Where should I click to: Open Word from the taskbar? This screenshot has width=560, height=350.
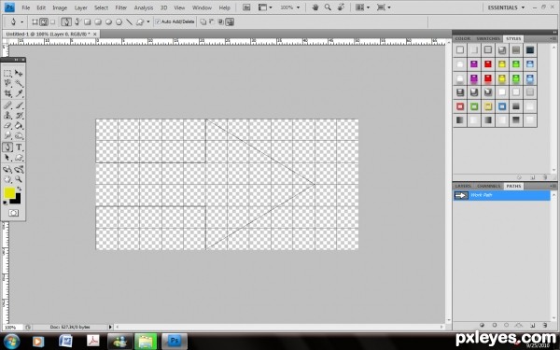coord(65,342)
